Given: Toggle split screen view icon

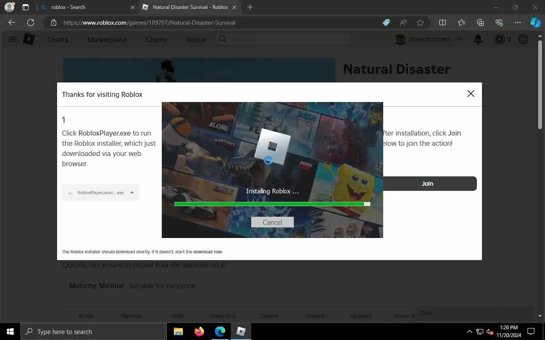Looking at the screenshot, I should [442, 23].
